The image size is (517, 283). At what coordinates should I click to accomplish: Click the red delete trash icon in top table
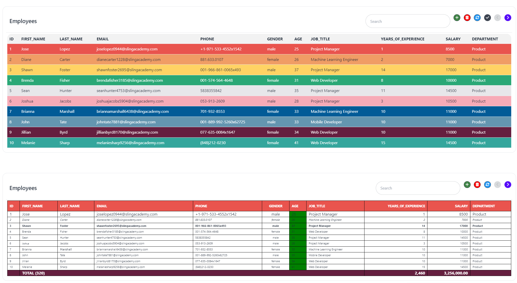coord(467,18)
